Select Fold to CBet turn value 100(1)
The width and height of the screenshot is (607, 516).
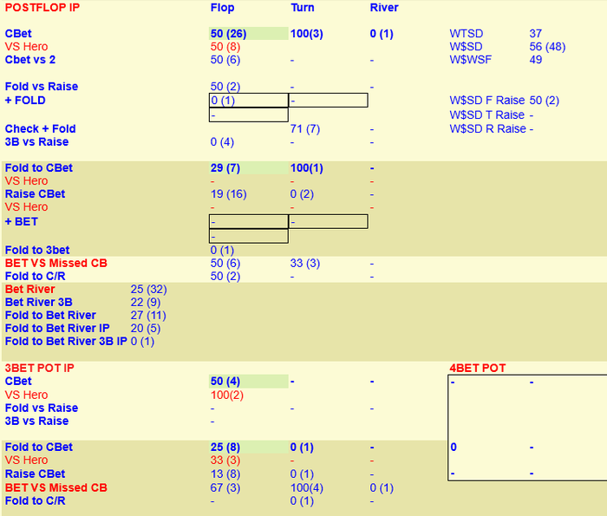point(307,168)
